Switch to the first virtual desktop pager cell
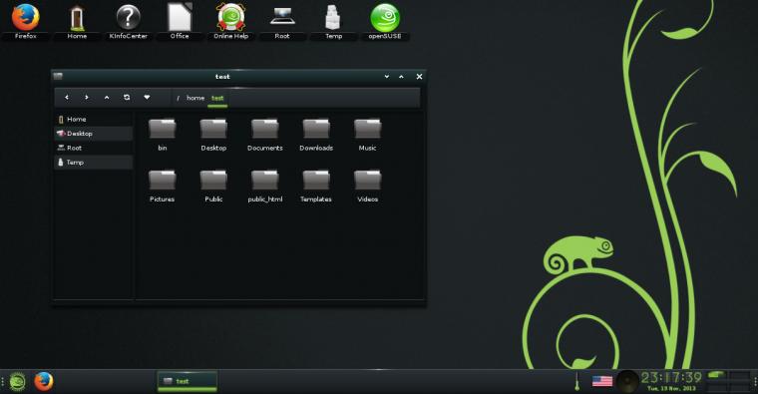The height and width of the screenshot is (394, 758). (717, 376)
